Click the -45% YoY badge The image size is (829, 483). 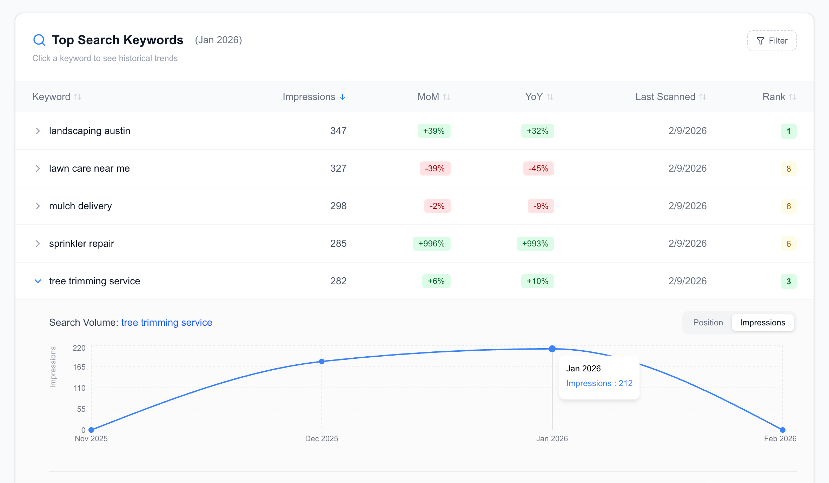539,168
